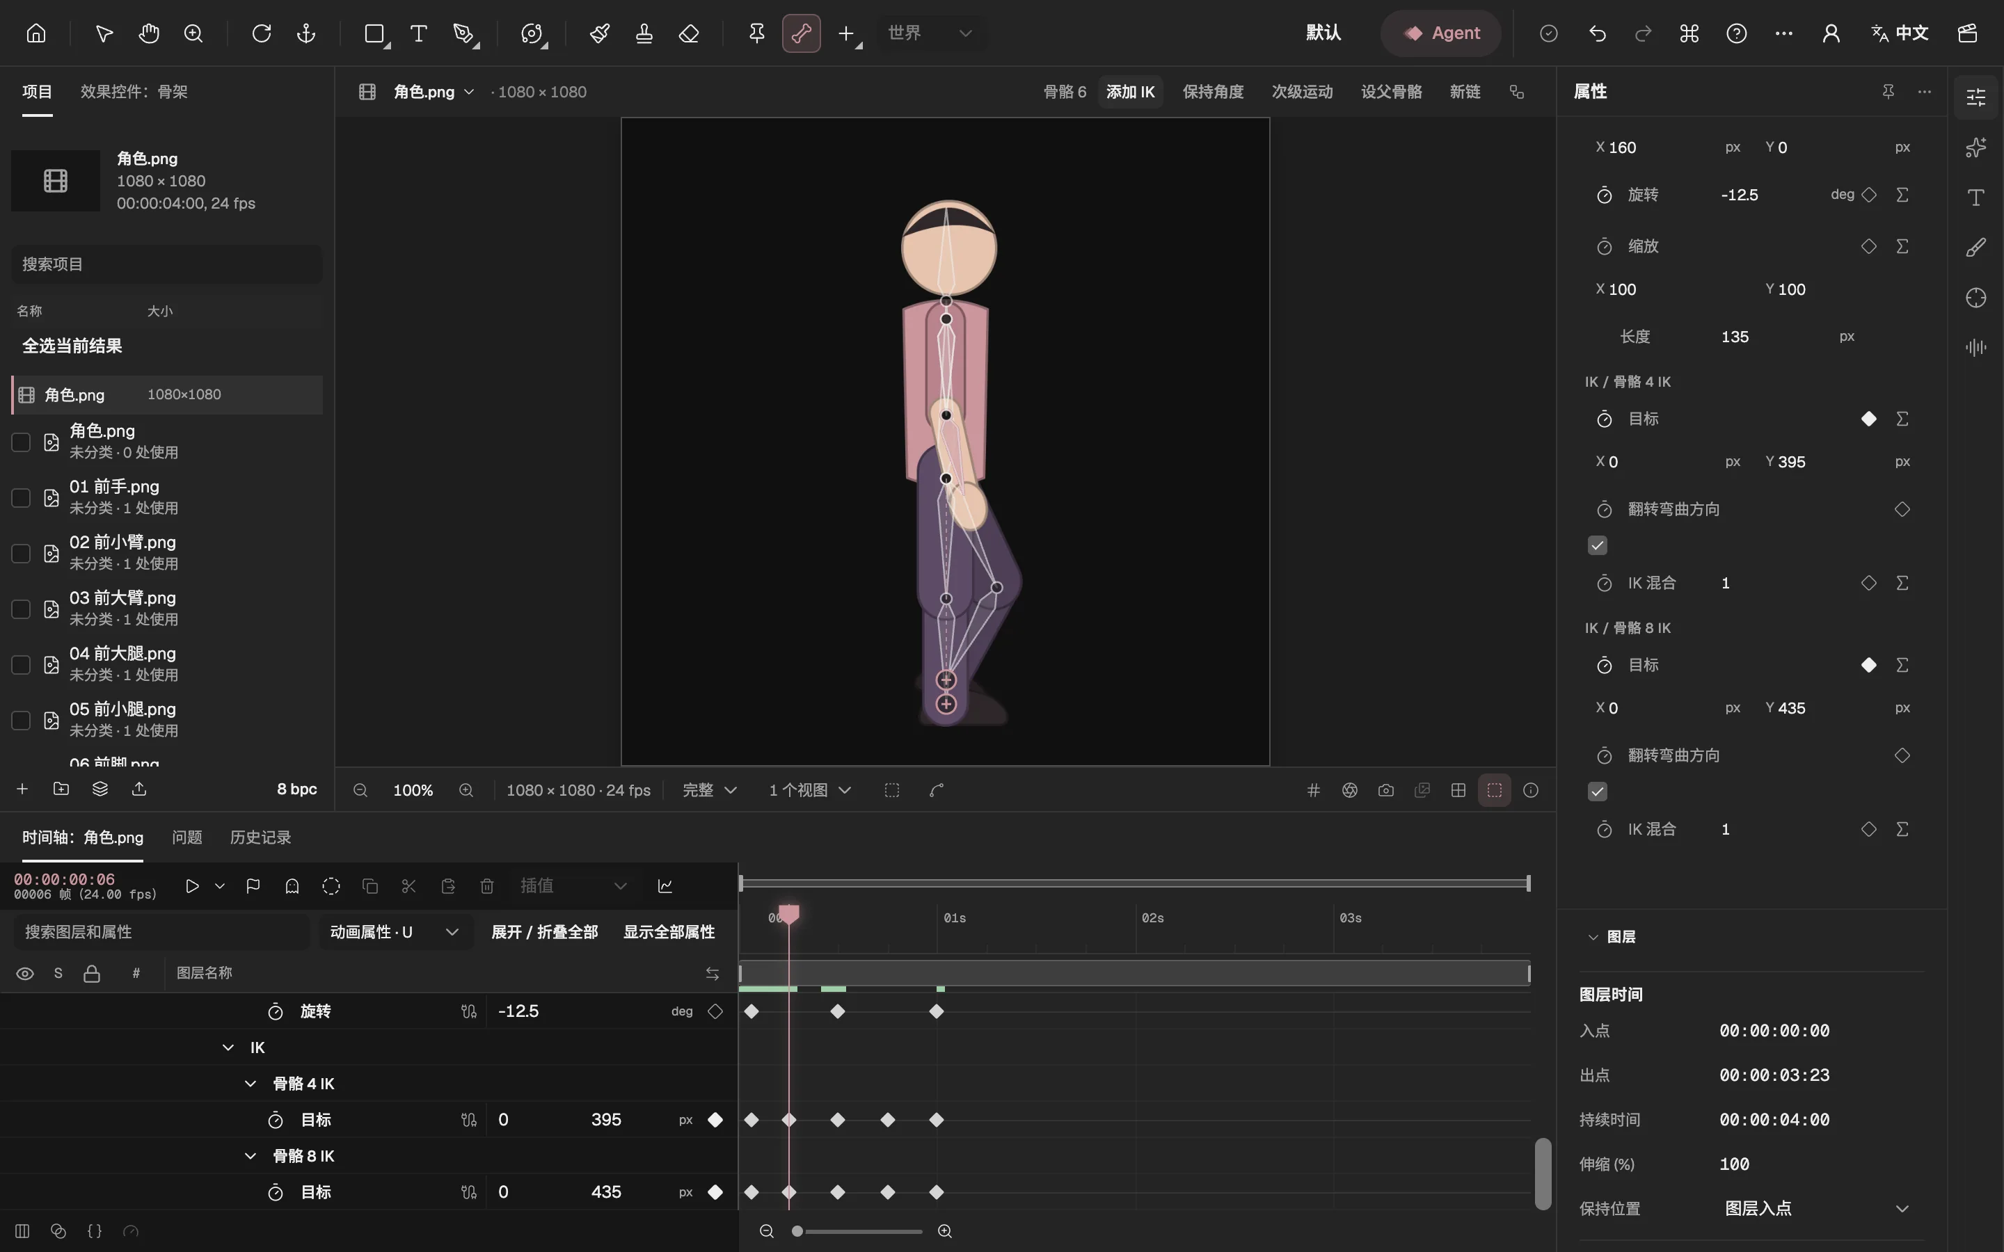Viewport: 2004px width, 1252px height.
Task: Click the Agent button
Action: coord(1441,33)
